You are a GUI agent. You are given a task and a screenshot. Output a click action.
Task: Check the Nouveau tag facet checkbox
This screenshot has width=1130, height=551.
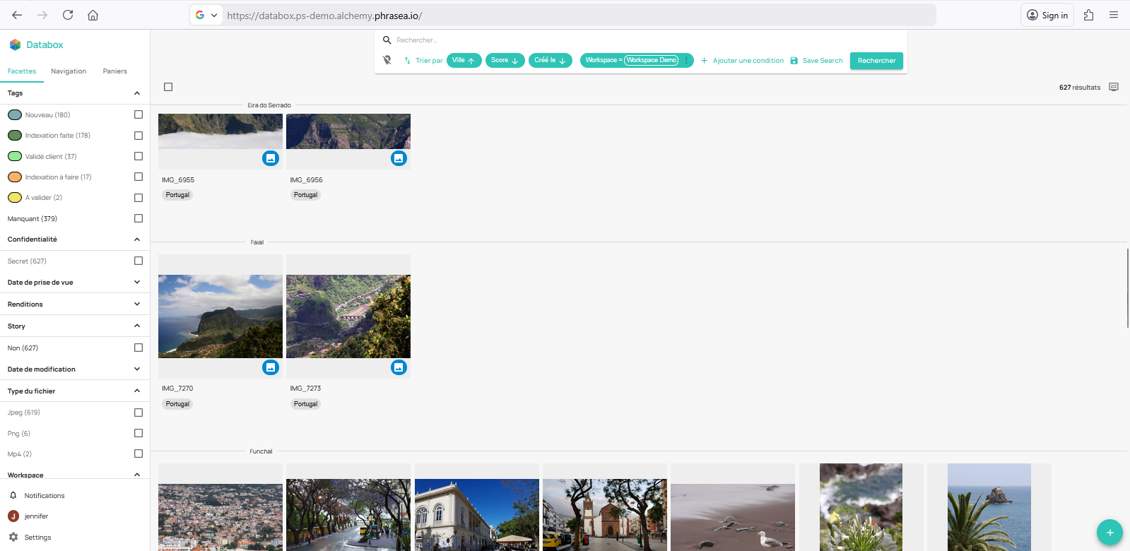click(139, 114)
